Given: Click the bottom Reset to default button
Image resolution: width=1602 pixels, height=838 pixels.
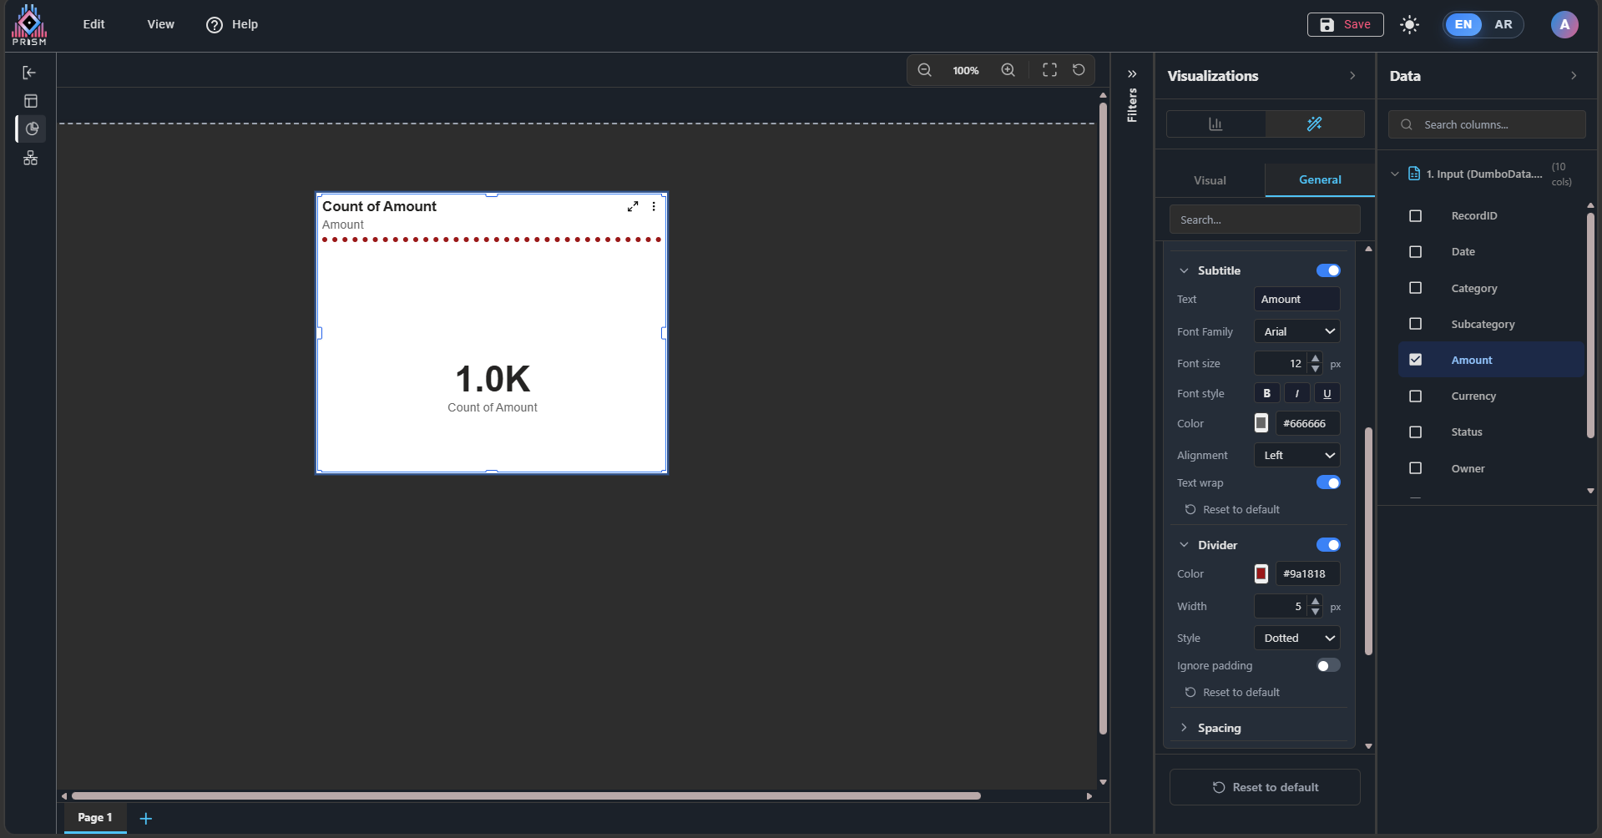Looking at the screenshot, I should tap(1265, 787).
